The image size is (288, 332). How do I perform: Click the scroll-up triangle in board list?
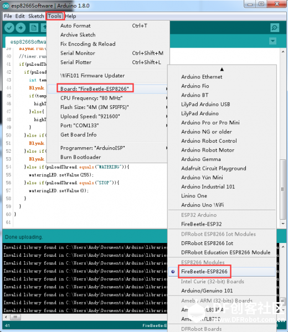(222, 69)
